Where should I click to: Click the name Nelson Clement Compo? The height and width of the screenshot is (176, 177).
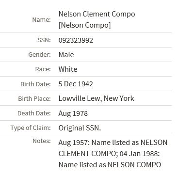[x=97, y=14]
